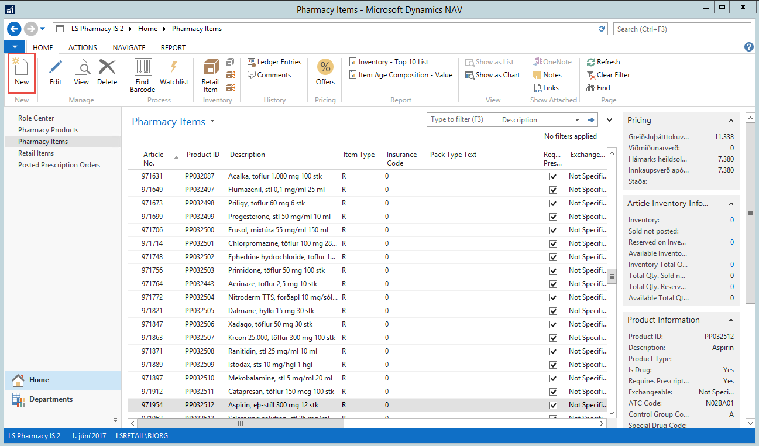This screenshot has height=446, width=759.
Task: Open Find Barcode tool
Action: pyautogui.click(x=142, y=68)
